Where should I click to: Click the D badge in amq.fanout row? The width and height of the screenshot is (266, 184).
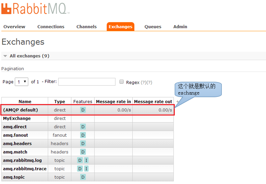pyautogui.click(x=83, y=135)
